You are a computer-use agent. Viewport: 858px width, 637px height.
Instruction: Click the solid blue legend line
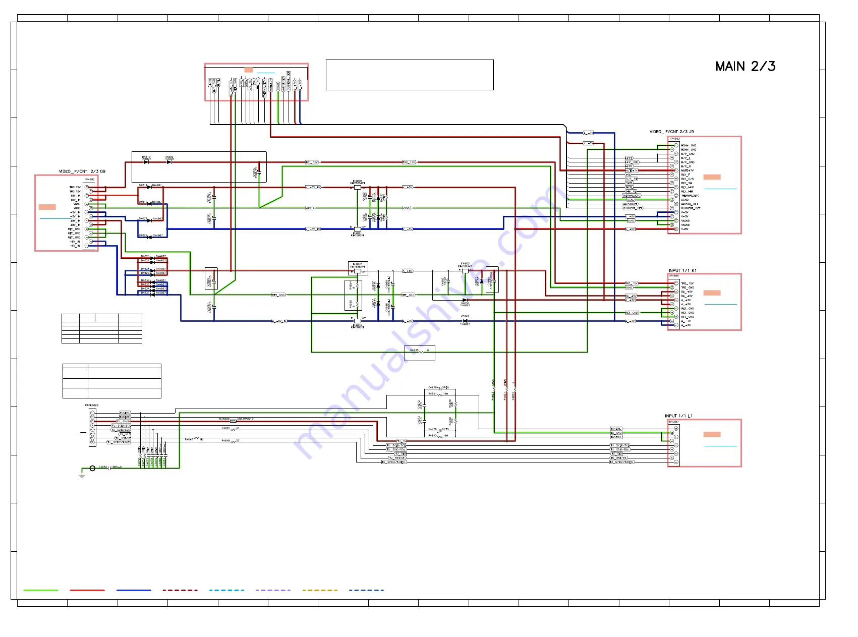pyautogui.click(x=134, y=590)
